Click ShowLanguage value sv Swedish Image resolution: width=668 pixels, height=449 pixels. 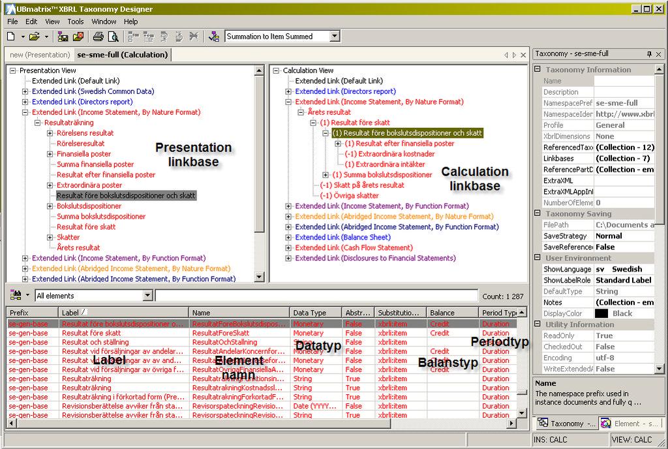[624, 269]
